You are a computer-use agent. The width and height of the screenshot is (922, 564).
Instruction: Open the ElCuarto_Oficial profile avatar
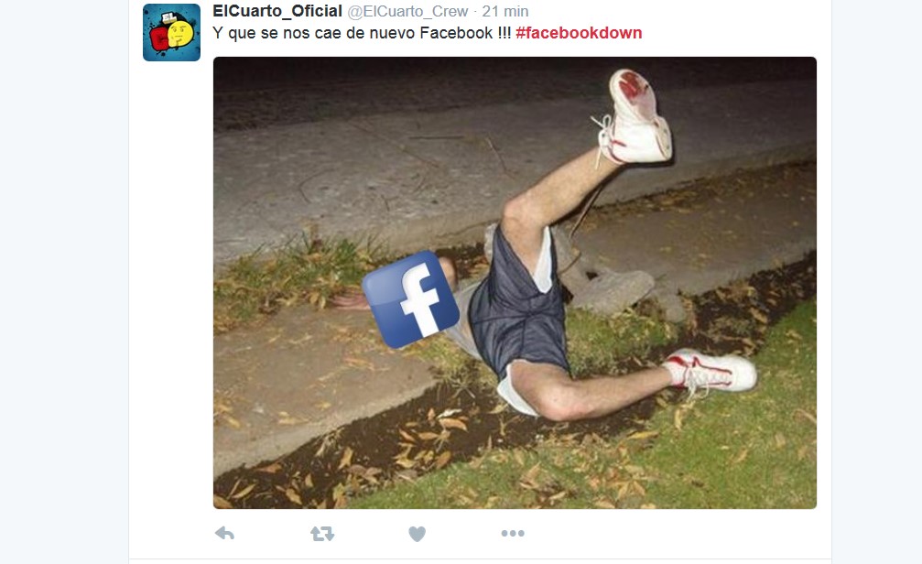(x=172, y=32)
